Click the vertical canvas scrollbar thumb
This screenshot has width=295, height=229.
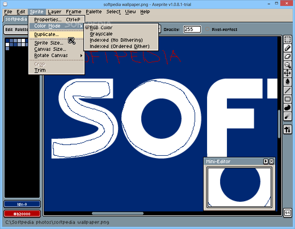[279, 124]
